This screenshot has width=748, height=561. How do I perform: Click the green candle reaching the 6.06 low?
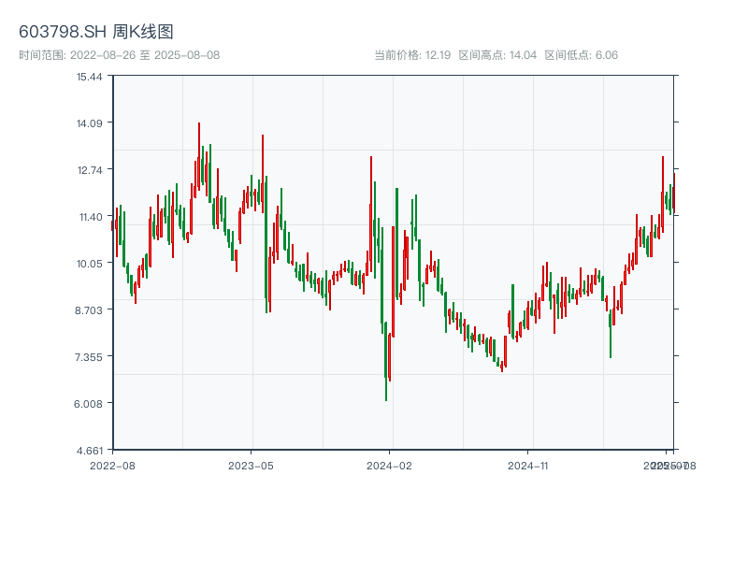[x=386, y=361]
